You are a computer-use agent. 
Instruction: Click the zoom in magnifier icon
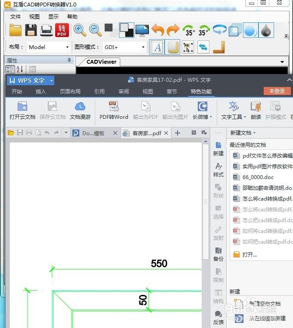point(80,30)
